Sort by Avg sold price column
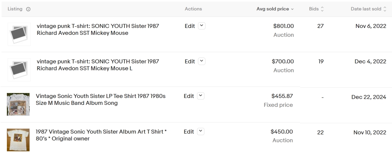This screenshot has height=155, width=392. [275, 9]
